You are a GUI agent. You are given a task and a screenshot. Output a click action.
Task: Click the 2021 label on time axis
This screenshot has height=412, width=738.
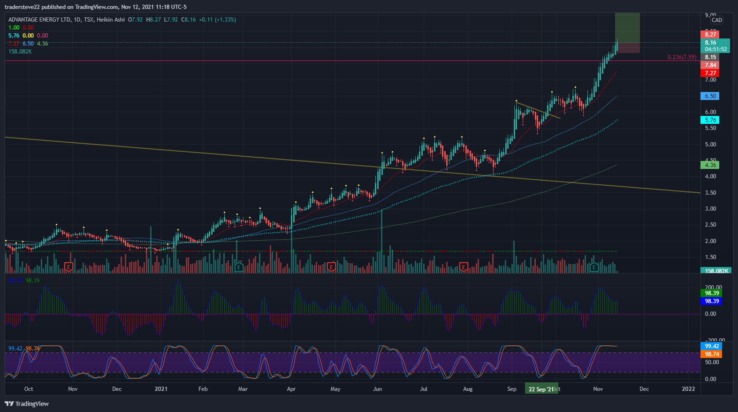tap(161, 389)
